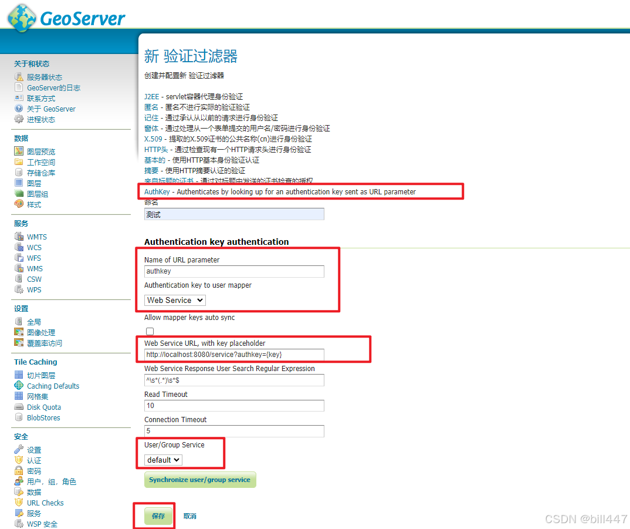Open the 认证 authentication security page
This screenshot has height=529, width=630.
click(x=33, y=460)
